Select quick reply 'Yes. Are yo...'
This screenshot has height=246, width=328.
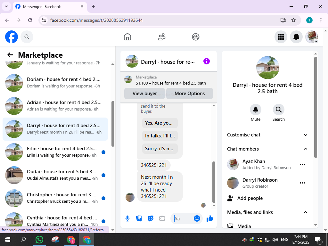[x=160, y=123]
